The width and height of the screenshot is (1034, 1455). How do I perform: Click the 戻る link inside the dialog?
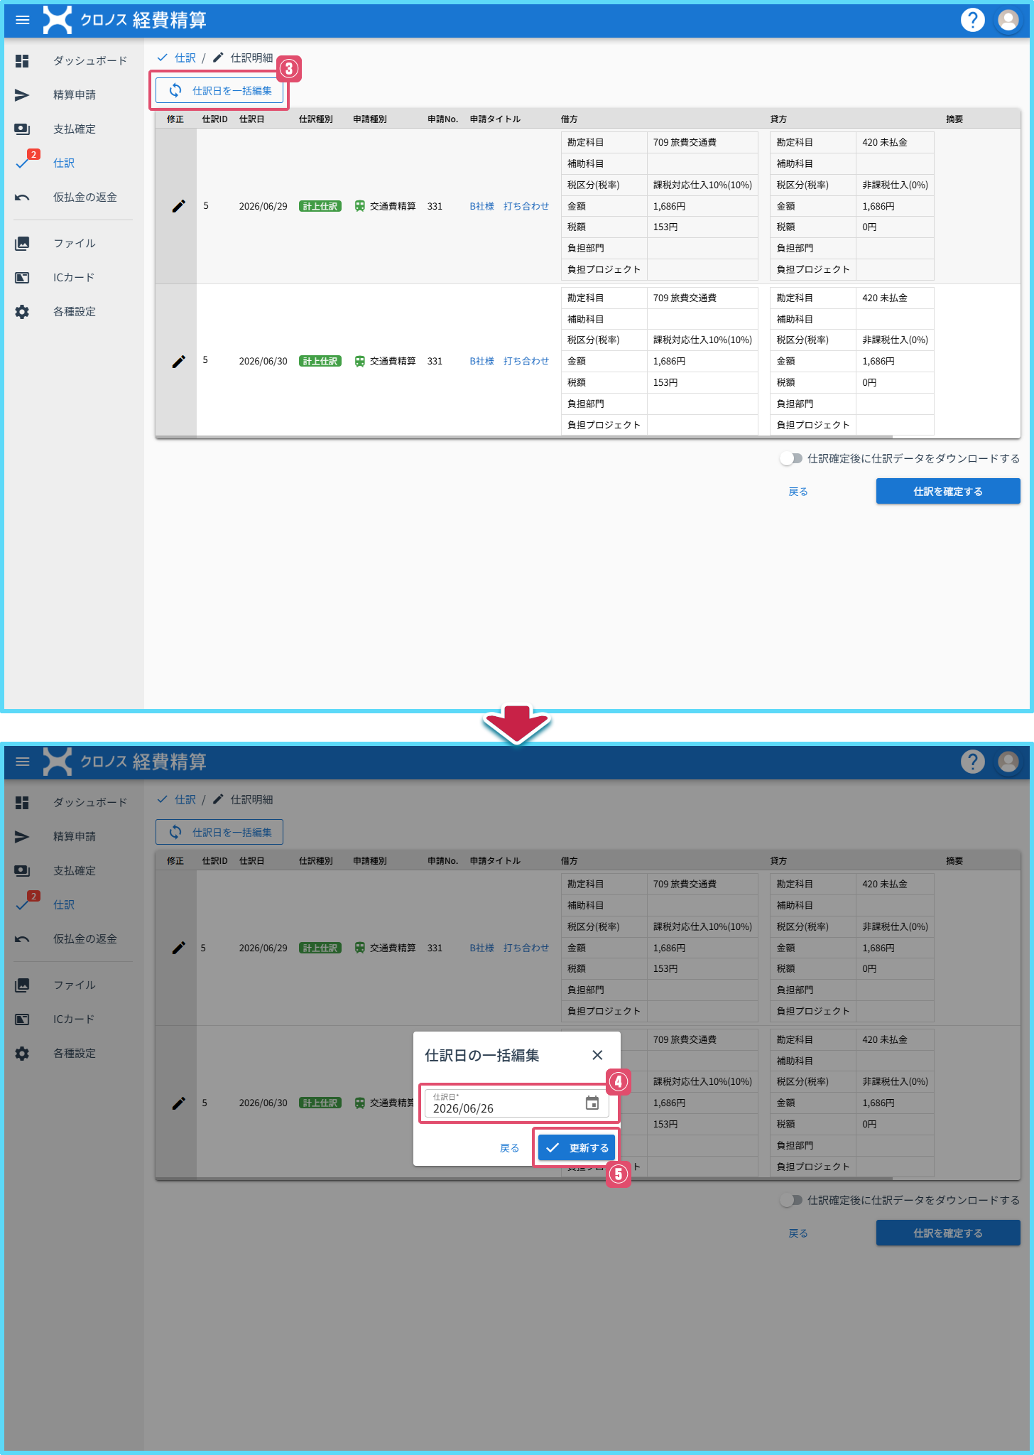(509, 1147)
